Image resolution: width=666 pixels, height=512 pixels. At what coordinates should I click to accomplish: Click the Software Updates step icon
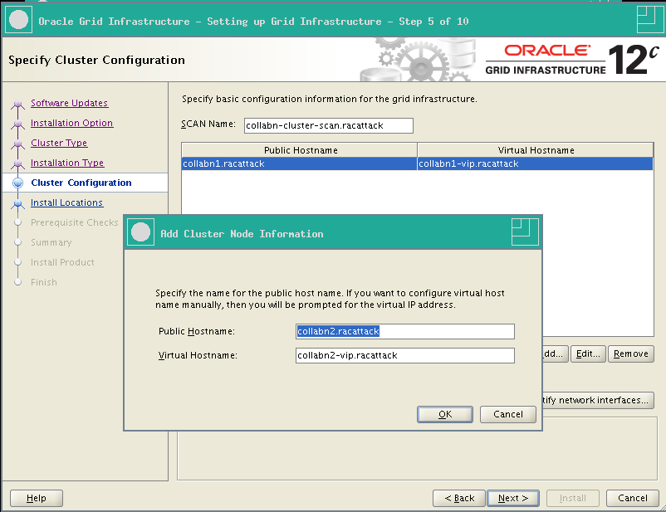click(x=17, y=103)
